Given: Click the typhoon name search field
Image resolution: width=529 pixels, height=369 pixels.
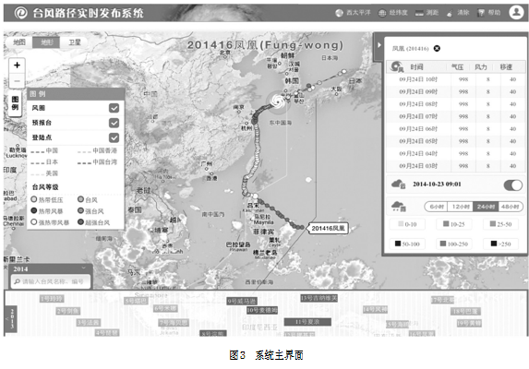Looking at the screenshot, I should click(51, 281).
